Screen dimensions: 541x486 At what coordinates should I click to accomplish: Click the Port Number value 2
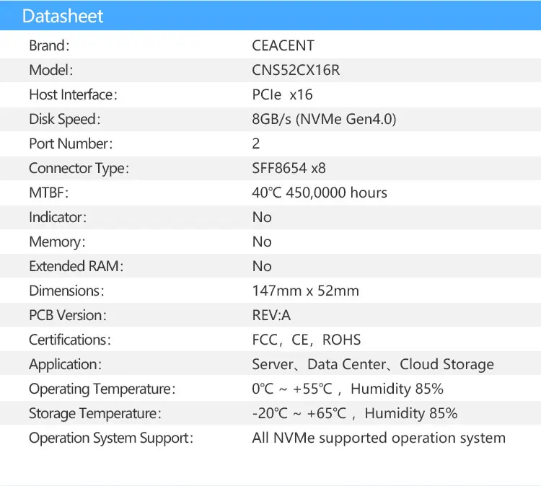point(256,143)
